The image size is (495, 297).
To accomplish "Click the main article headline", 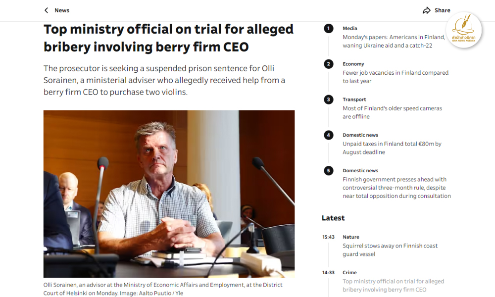I will pos(168,38).
